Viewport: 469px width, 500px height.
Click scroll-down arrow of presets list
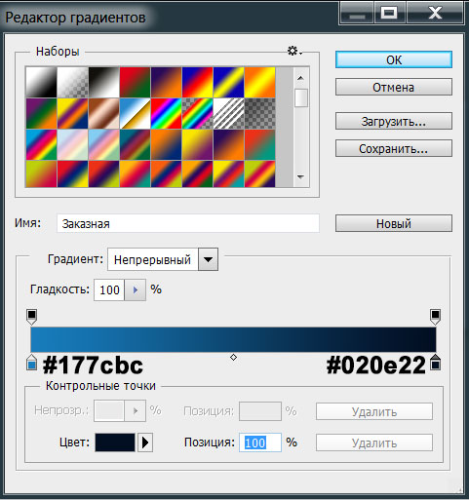pyautogui.click(x=300, y=176)
